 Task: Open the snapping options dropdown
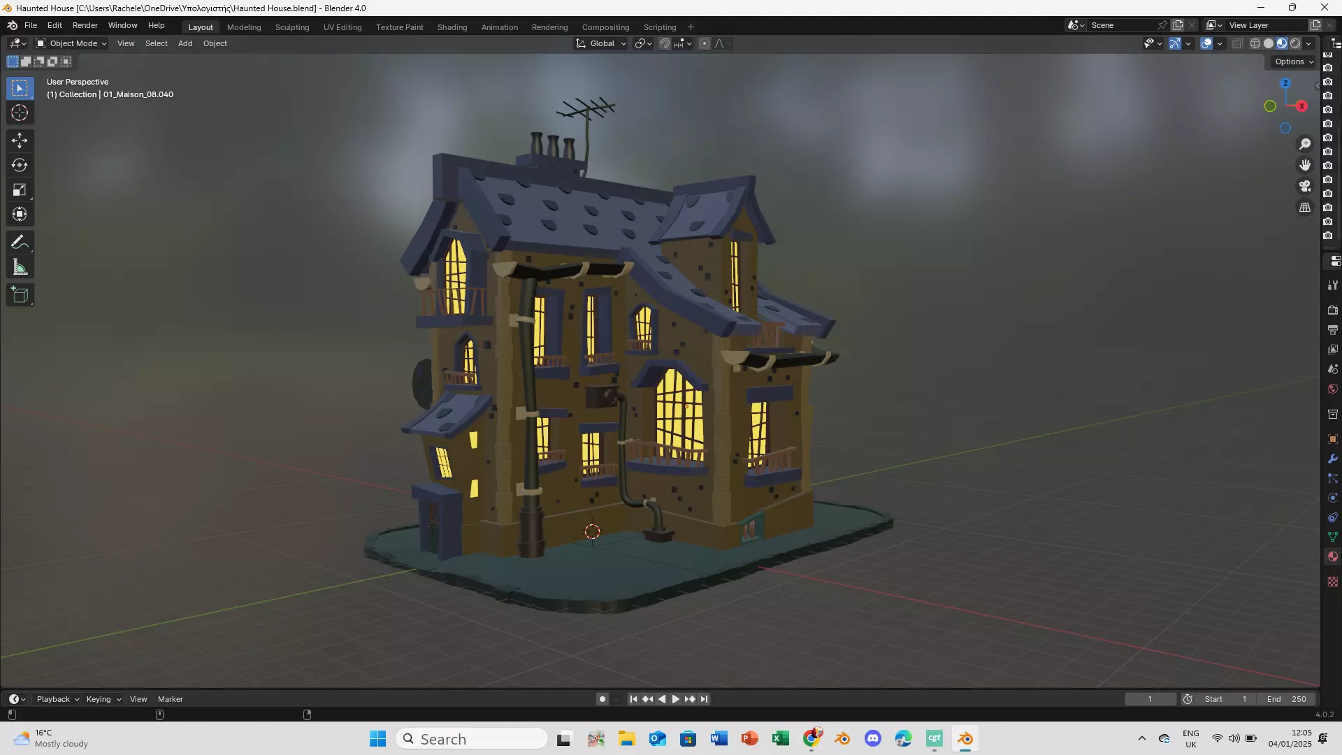(x=683, y=43)
